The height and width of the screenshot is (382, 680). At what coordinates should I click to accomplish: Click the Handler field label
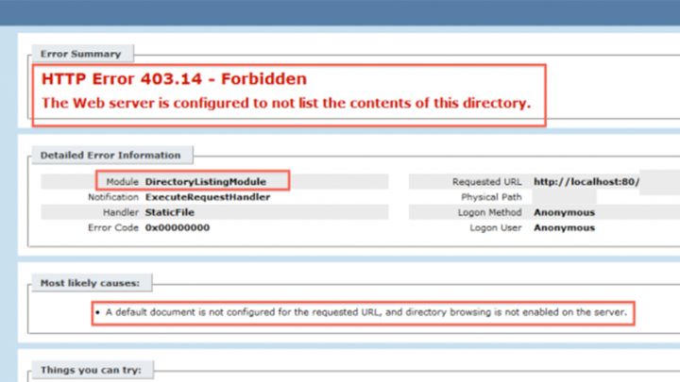(120, 212)
